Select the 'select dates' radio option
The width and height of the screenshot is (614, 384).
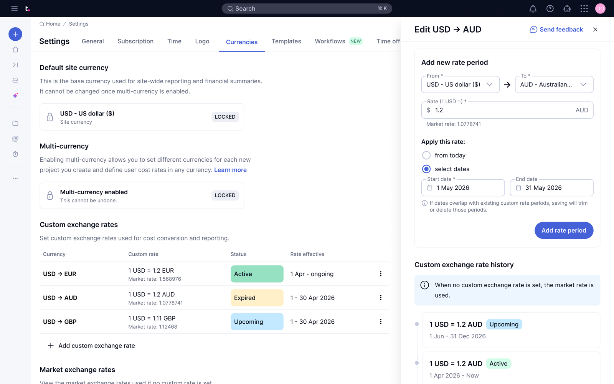(x=426, y=169)
